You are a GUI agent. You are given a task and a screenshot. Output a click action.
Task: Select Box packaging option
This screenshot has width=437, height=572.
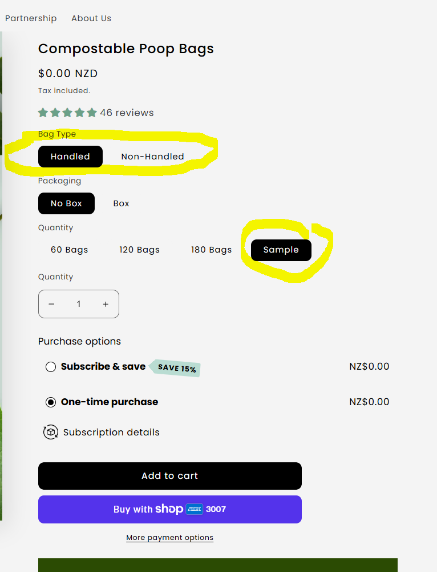pos(121,203)
